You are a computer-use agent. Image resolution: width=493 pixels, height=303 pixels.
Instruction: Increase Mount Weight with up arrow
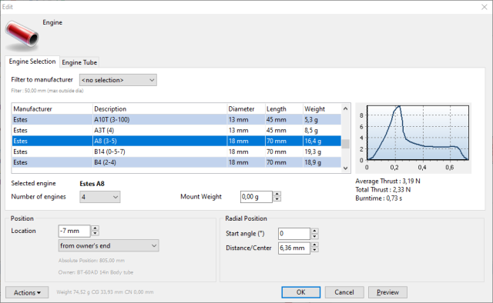(277, 194)
